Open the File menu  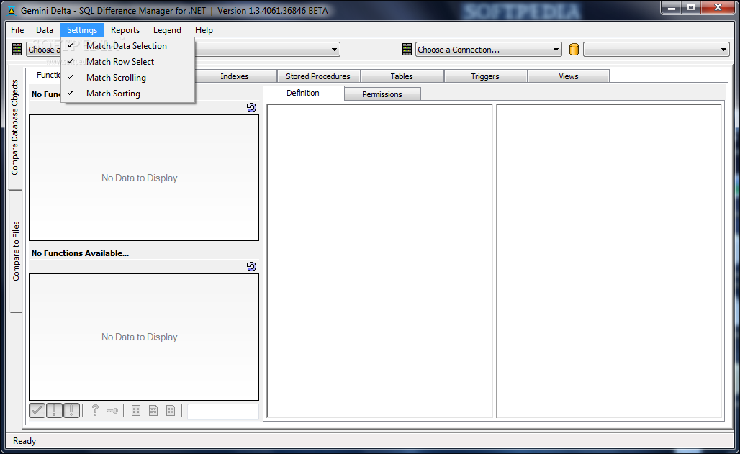(x=17, y=29)
